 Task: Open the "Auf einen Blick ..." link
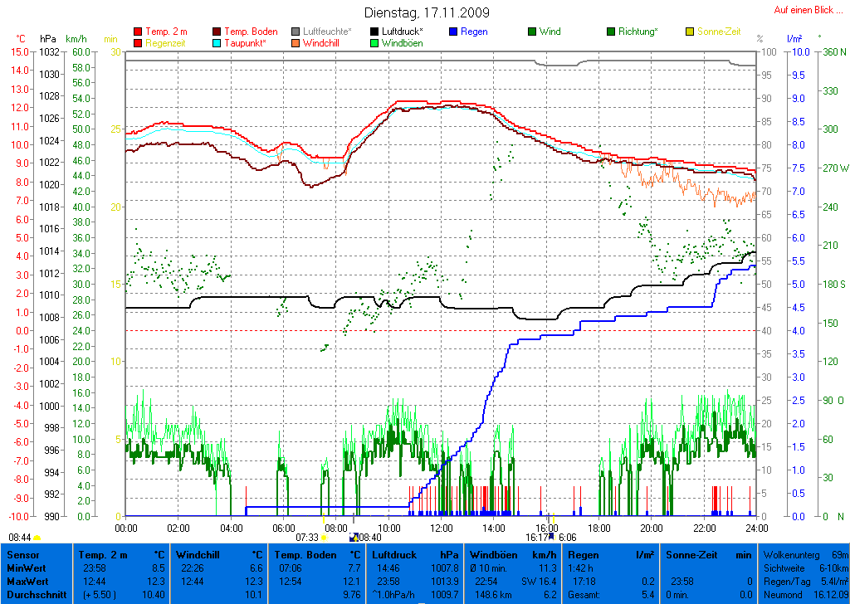pyautogui.click(x=808, y=10)
